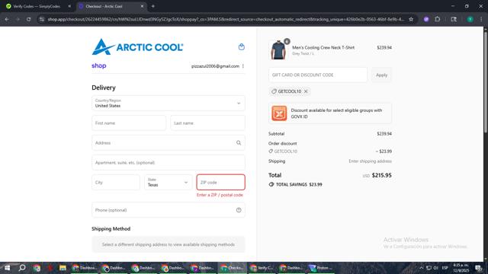Open the Proton app in taskbar
Screen dimensions: 488x274
pyautogui.click(x=321, y=268)
